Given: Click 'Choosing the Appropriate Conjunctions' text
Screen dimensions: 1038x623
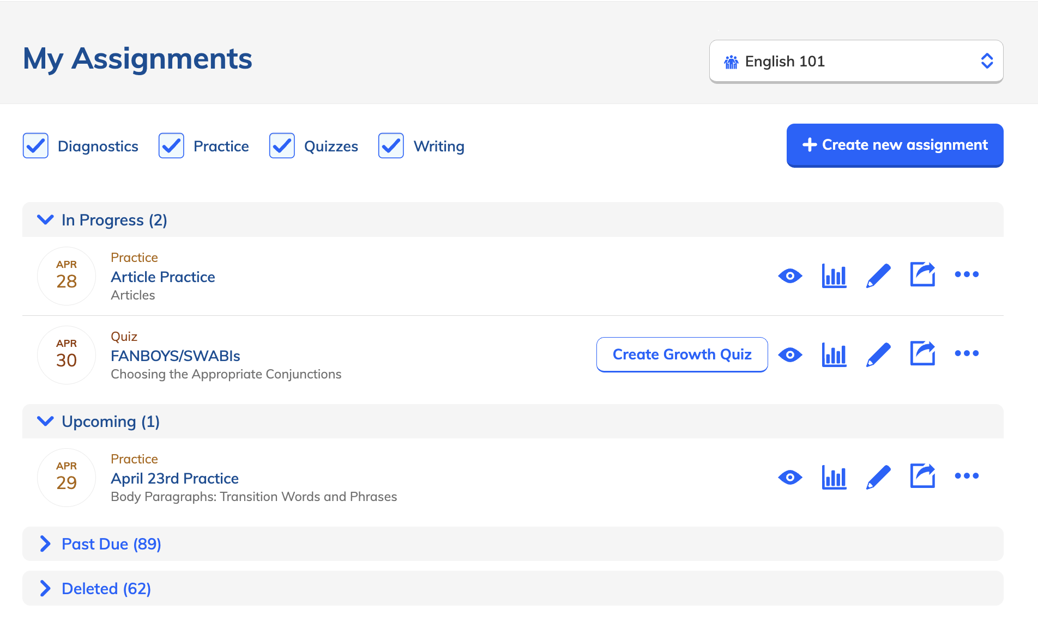Looking at the screenshot, I should (x=226, y=374).
